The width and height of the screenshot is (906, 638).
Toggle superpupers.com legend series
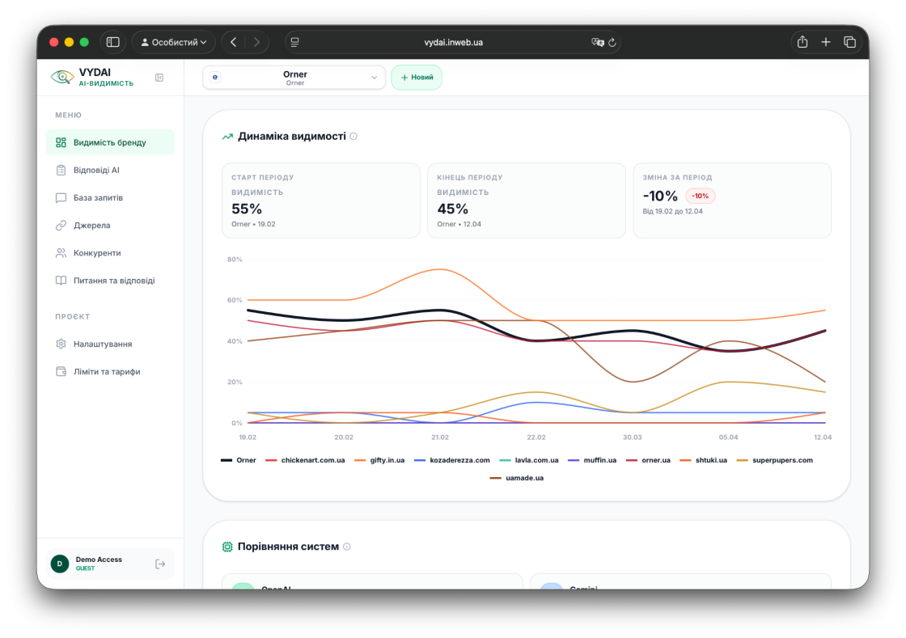click(775, 460)
